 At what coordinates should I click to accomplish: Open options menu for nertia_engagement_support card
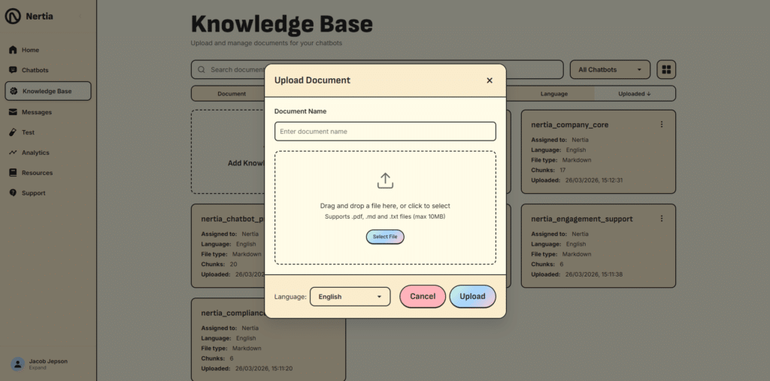(x=662, y=218)
